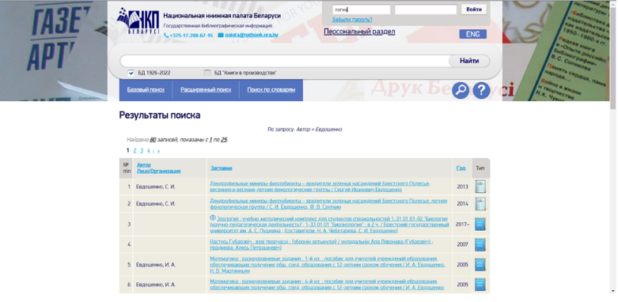This screenshot has height=302, width=618.
Task: Click the 'Найти' search button
Action: tap(469, 61)
